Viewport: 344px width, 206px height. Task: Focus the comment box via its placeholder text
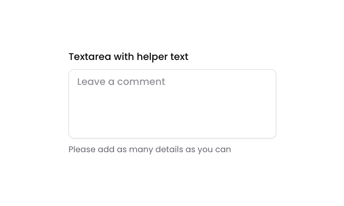[121, 82]
